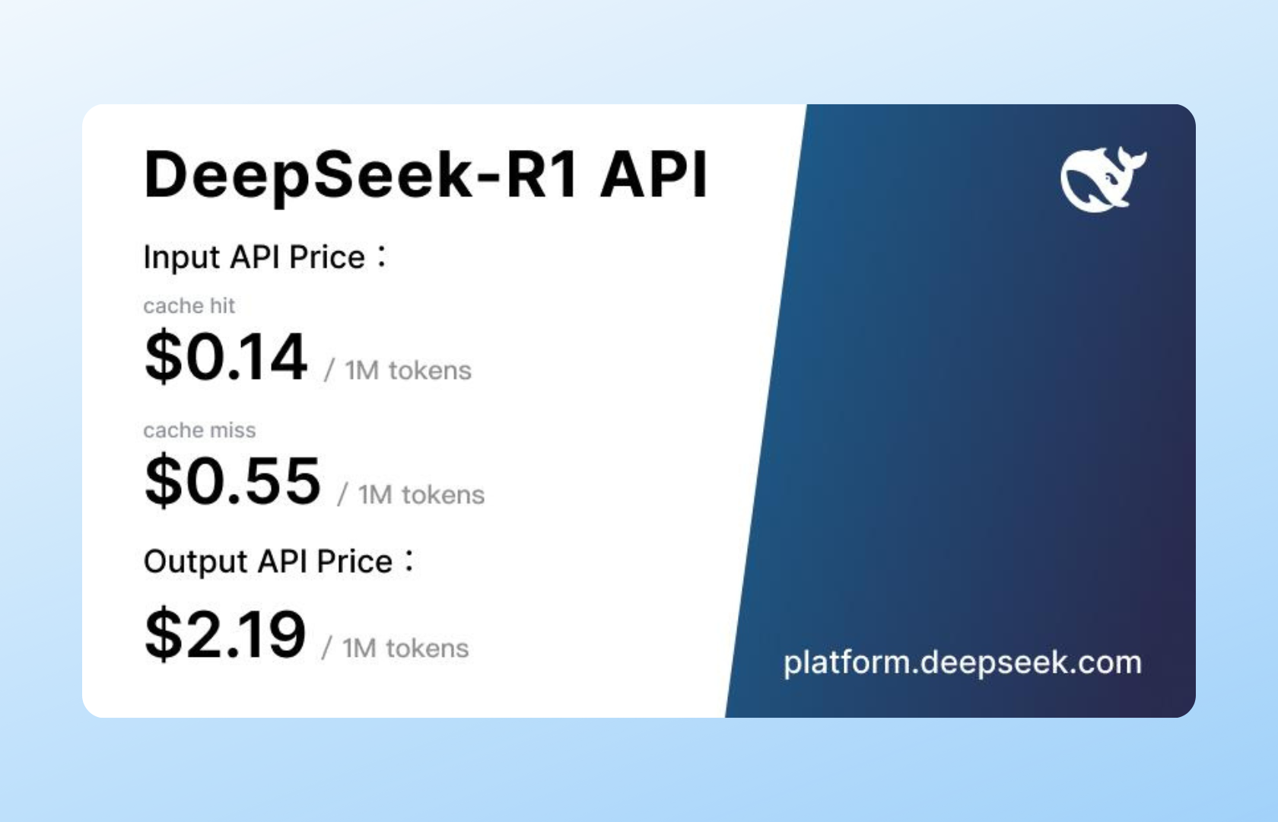This screenshot has width=1278, height=822.
Task: Click the word API in the title
Action: (x=654, y=175)
